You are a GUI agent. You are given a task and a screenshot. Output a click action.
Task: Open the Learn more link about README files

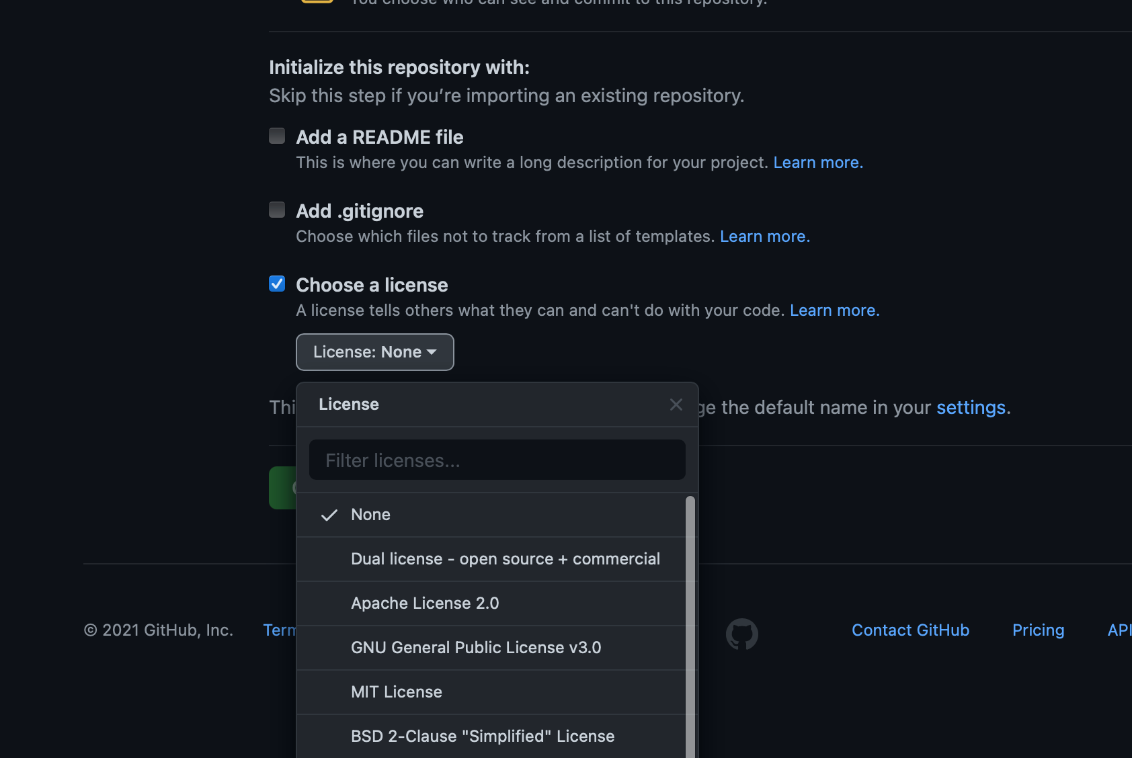(x=817, y=162)
